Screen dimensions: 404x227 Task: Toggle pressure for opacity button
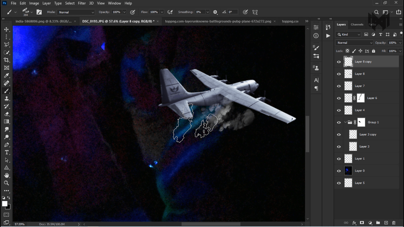coord(133,12)
